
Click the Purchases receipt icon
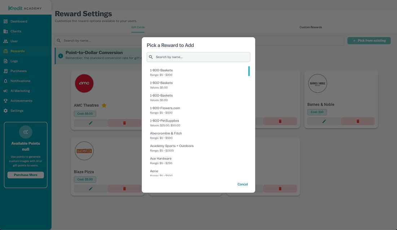[5, 71]
